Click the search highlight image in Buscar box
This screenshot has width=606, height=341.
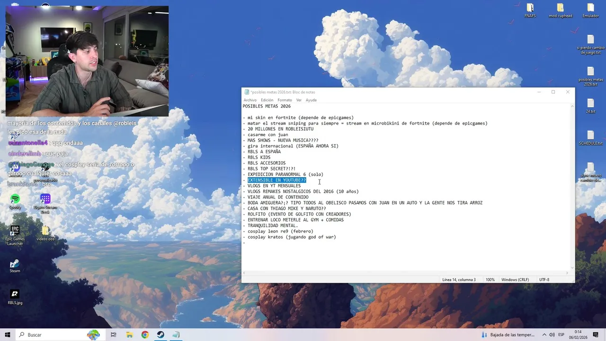point(93,334)
